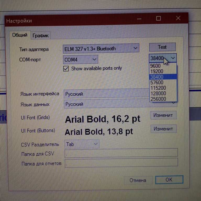
Task: Select the Общий tab
Action: 20,35
